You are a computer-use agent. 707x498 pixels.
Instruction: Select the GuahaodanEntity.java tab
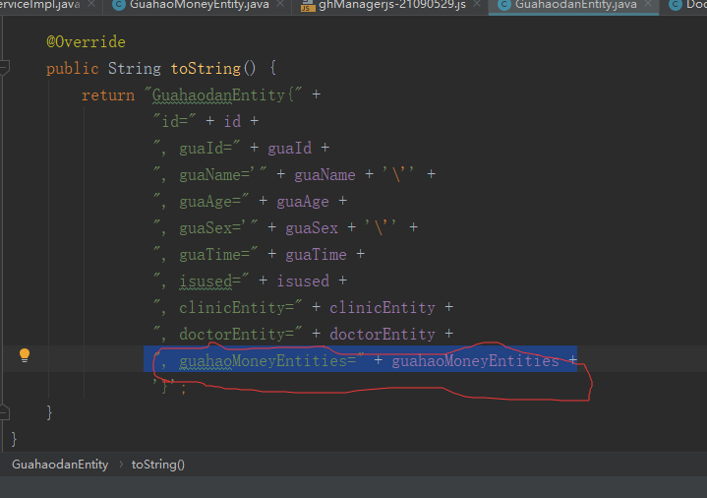(575, 5)
